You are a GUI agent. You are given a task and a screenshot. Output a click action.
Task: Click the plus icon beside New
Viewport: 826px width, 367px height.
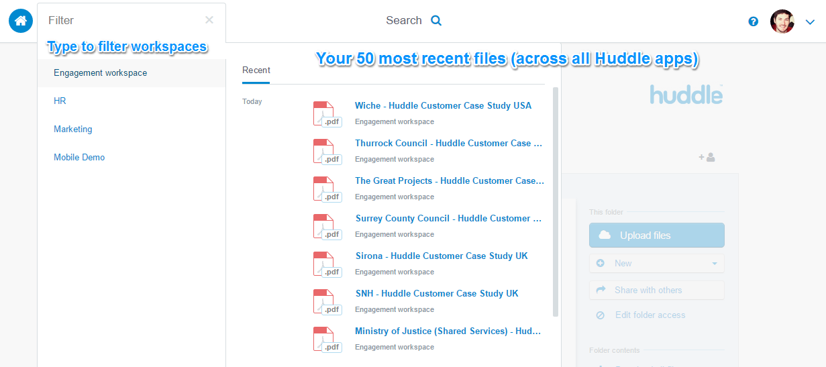point(601,264)
